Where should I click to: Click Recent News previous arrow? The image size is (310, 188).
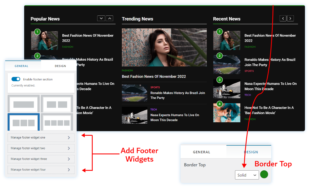(283, 19)
